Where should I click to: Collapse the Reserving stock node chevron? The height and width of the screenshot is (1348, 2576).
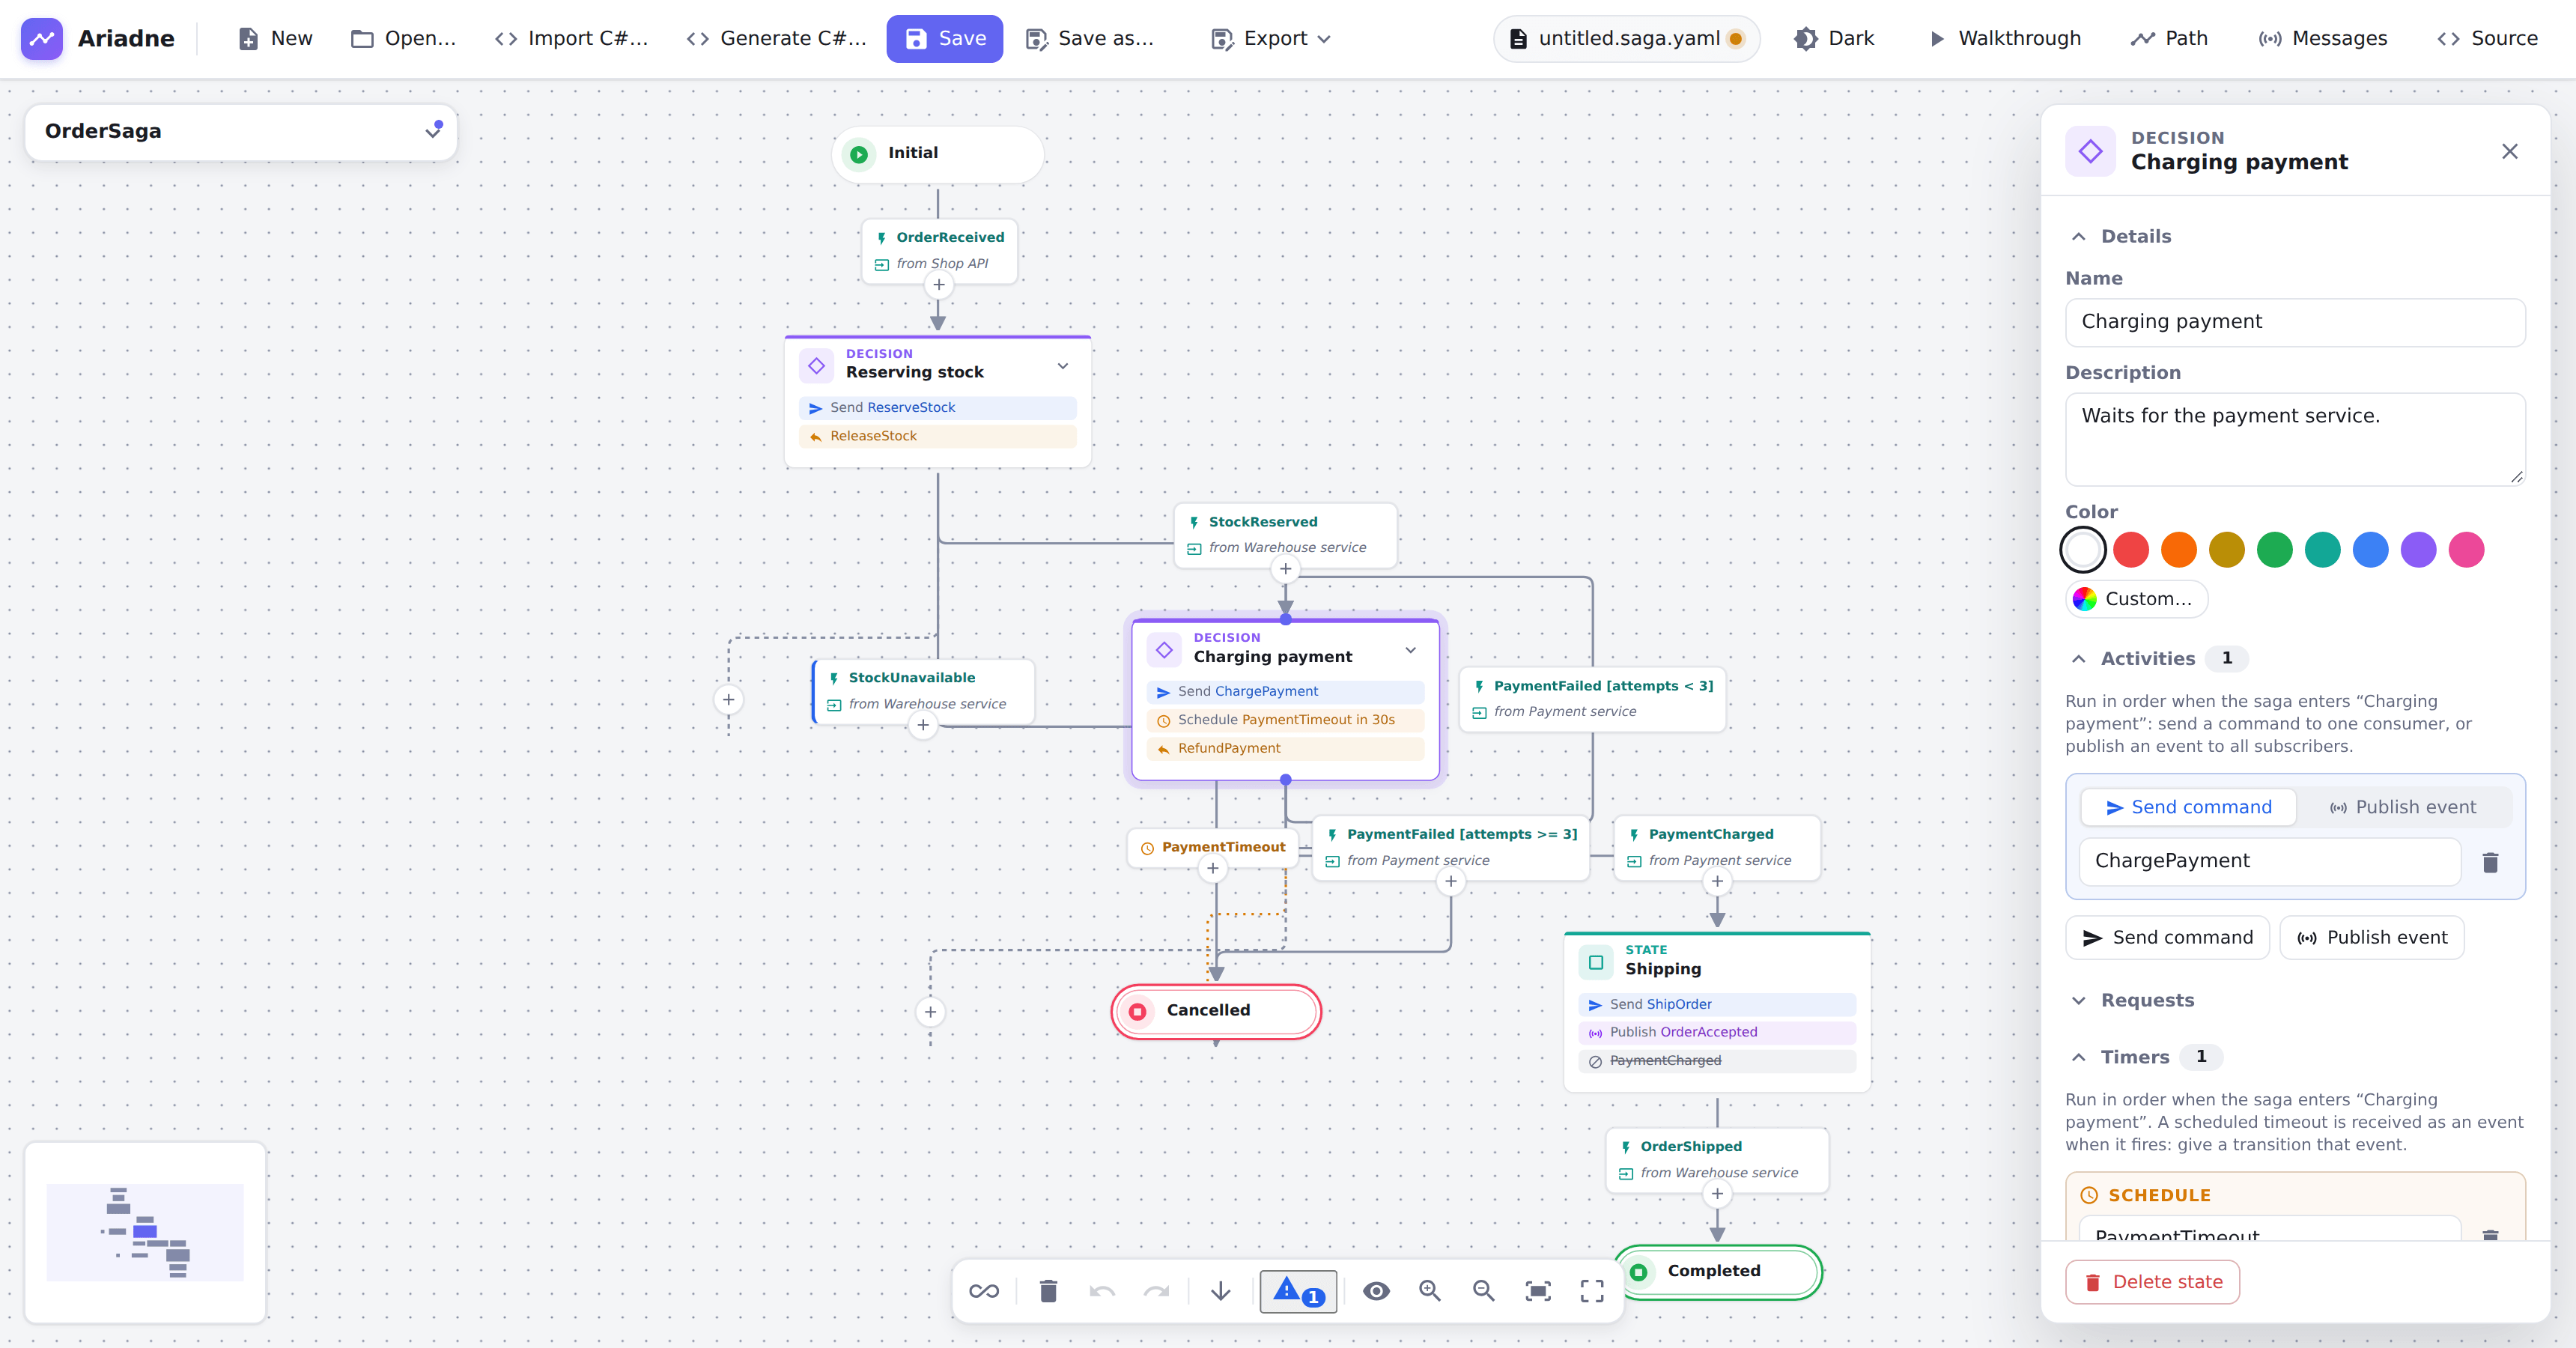click(1063, 366)
